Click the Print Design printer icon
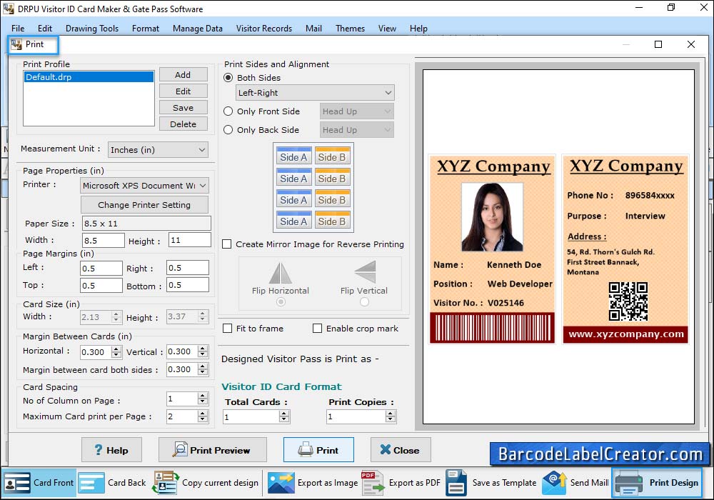 click(x=629, y=483)
